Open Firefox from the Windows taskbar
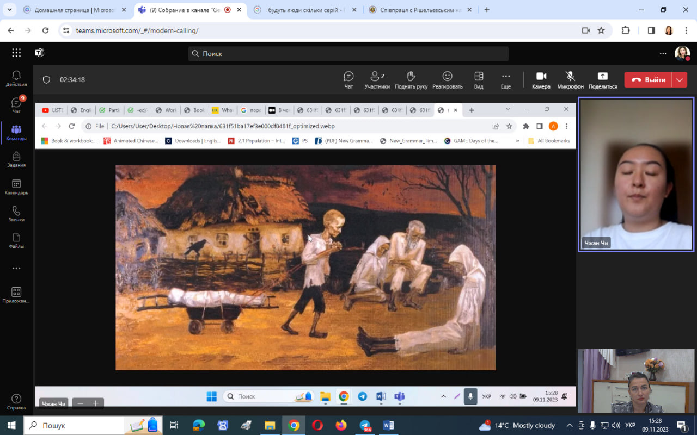697x435 pixels. tap(341, 425)
